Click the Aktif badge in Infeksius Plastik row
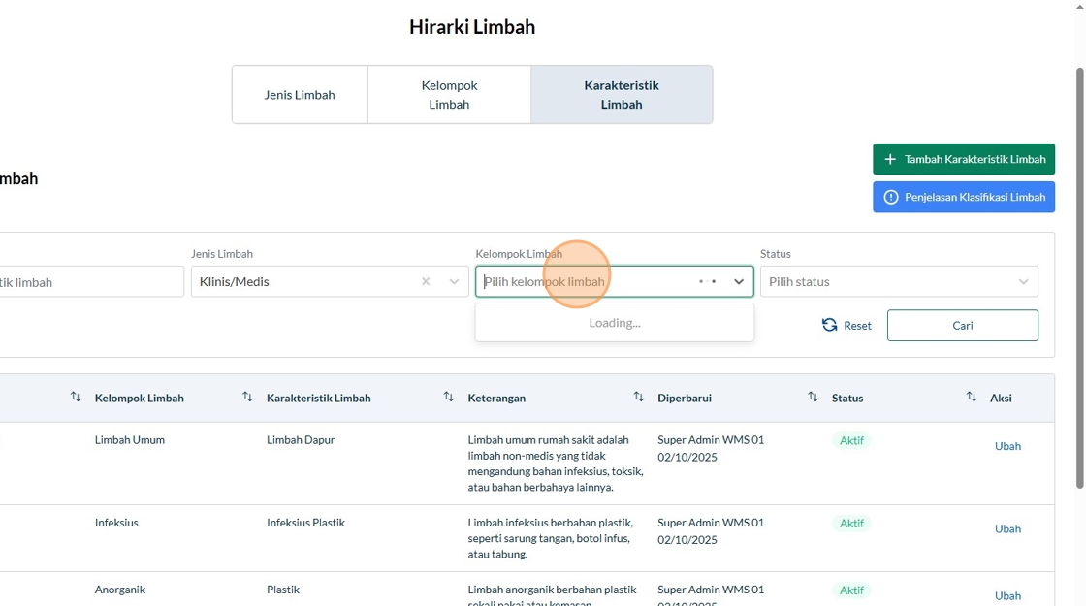The width and height of the screenshot is (1086, 606). tap(851, 524)
